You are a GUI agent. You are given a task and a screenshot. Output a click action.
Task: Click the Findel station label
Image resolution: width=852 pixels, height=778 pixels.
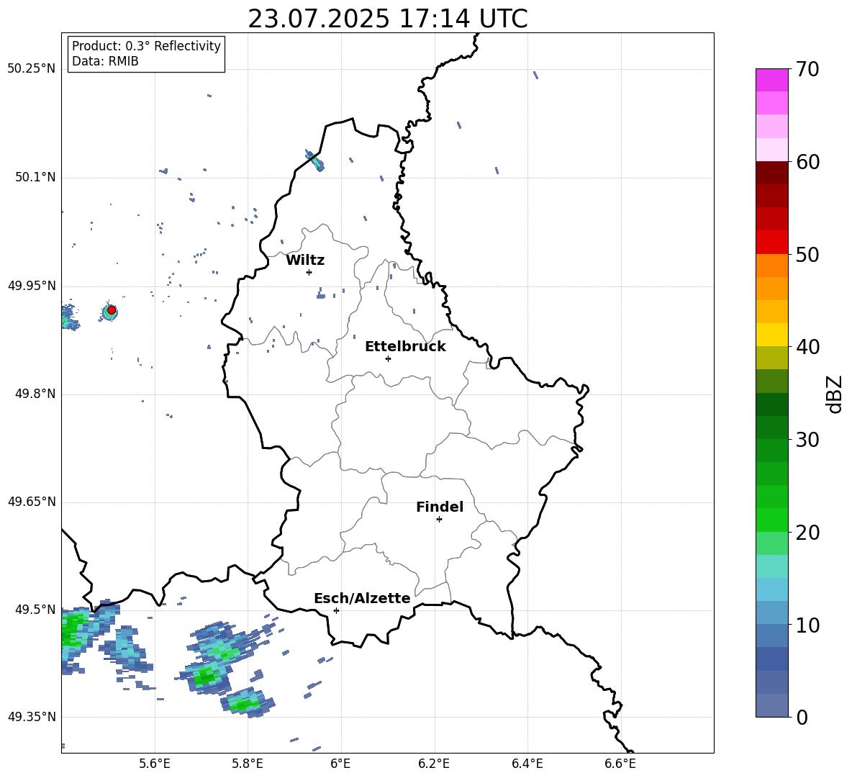tap(440, 507)
